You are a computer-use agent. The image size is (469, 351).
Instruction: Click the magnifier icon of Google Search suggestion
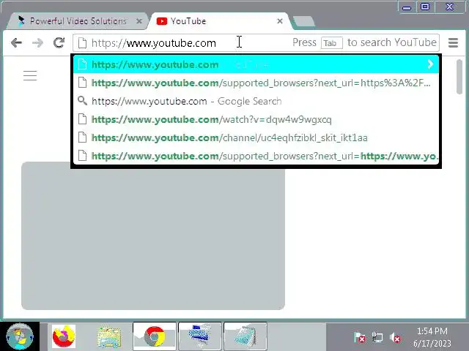pyautogui.click(x=82, y=101)
